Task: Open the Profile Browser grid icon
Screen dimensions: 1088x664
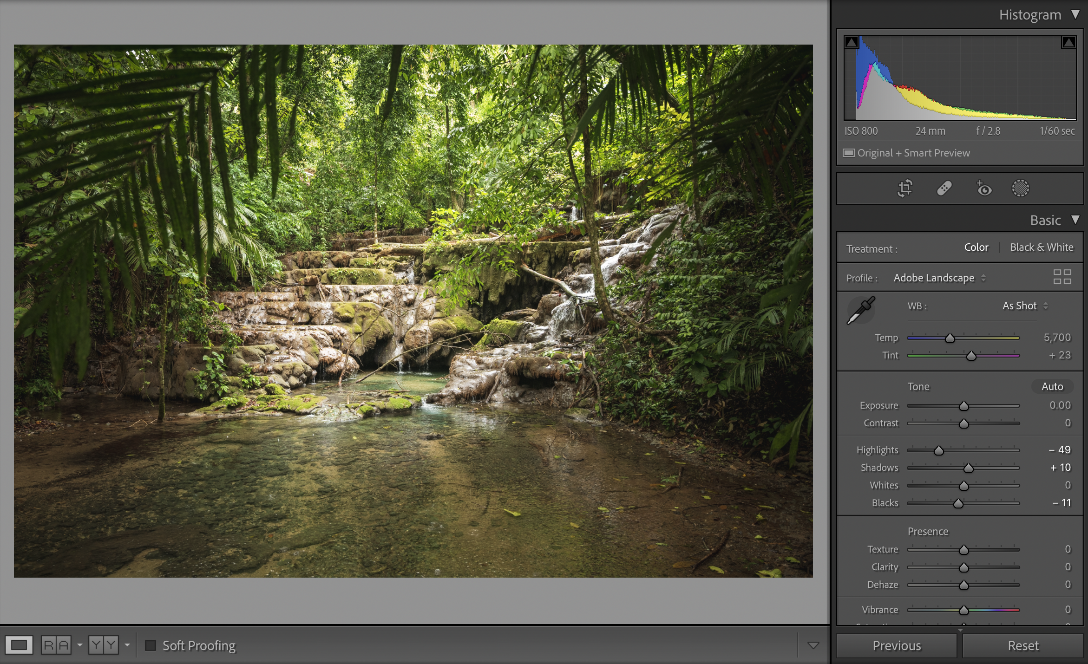Action: (x=1062, y=277)
